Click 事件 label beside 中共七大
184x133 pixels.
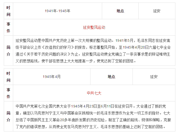8,93
